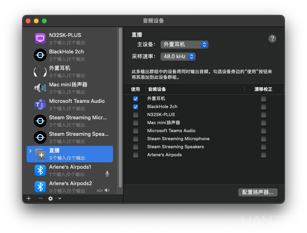Click the 配置扬声器... button

point(258,192)
